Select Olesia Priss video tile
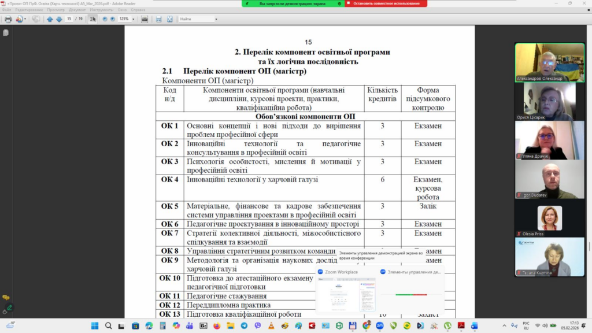Viewport: 592px width, 333px height. (x=550, y=221)
